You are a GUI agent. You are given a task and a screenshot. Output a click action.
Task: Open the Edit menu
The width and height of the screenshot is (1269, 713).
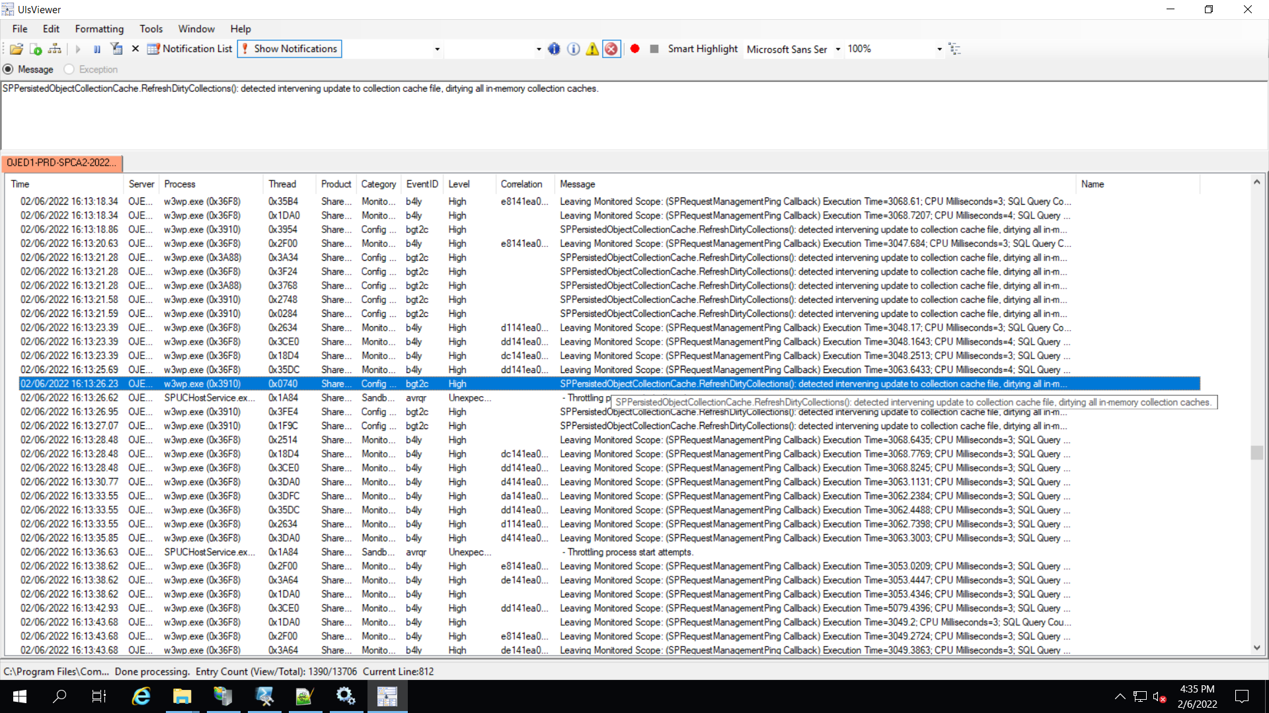tap(51, 29)
